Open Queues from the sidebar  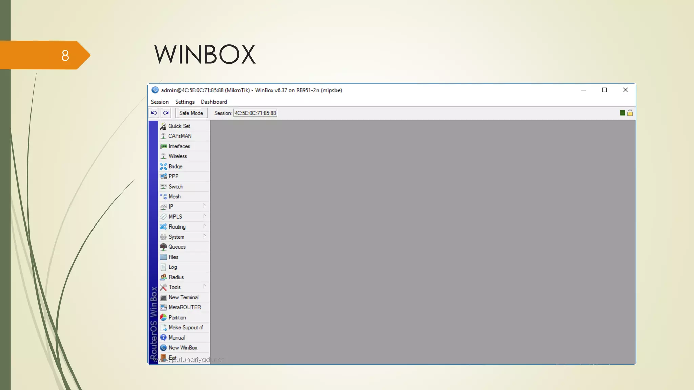pos(184,247)
